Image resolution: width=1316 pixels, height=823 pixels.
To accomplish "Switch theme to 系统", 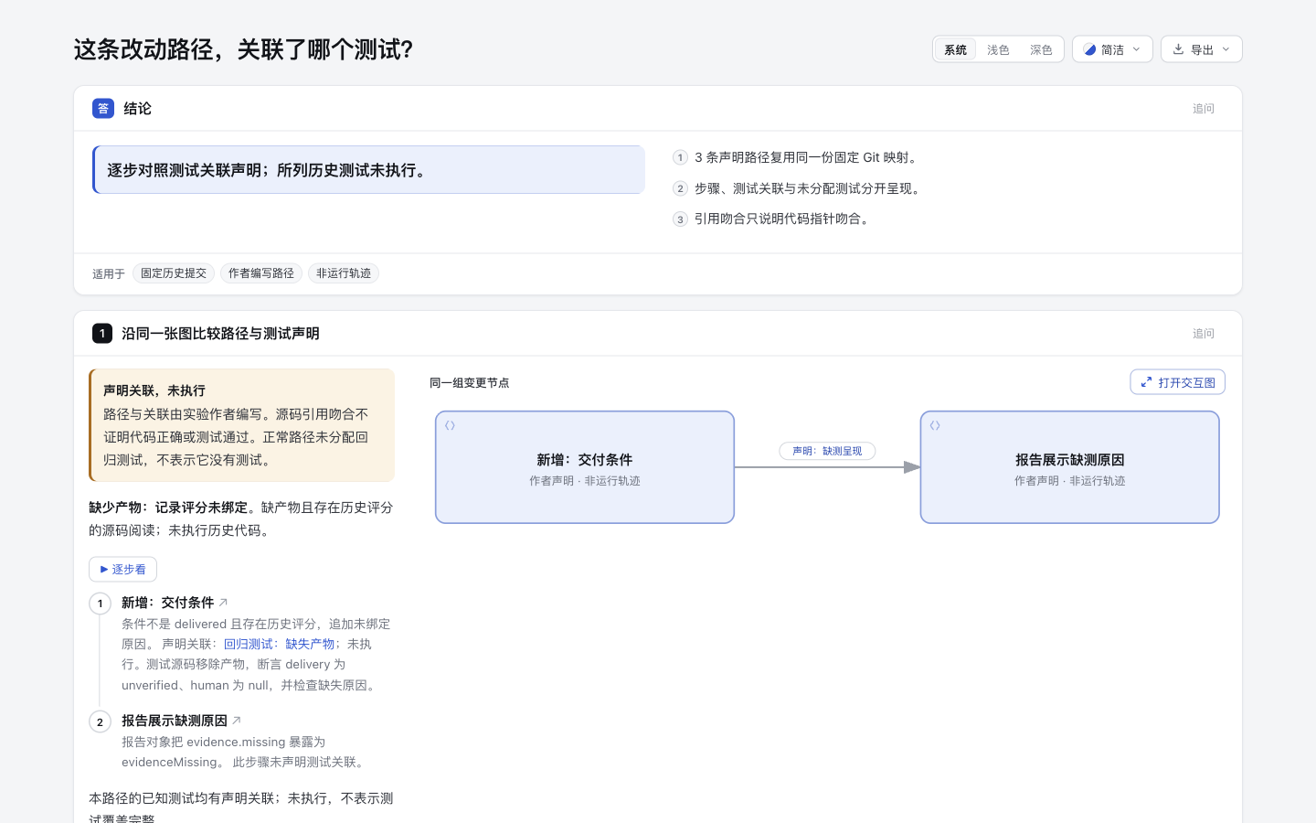I will coord(955,49).
